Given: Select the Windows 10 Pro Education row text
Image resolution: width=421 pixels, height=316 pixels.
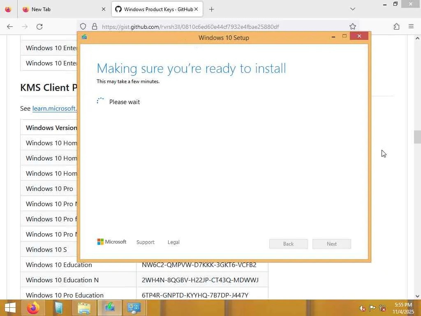Looking at the screenshot, I should (x=65, y=295).
